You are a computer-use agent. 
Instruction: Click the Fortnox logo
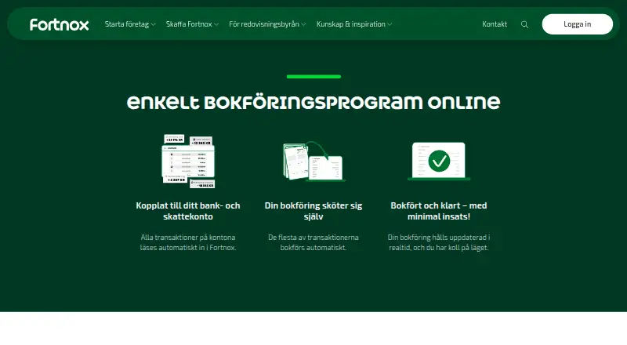(x=60, y=24)
